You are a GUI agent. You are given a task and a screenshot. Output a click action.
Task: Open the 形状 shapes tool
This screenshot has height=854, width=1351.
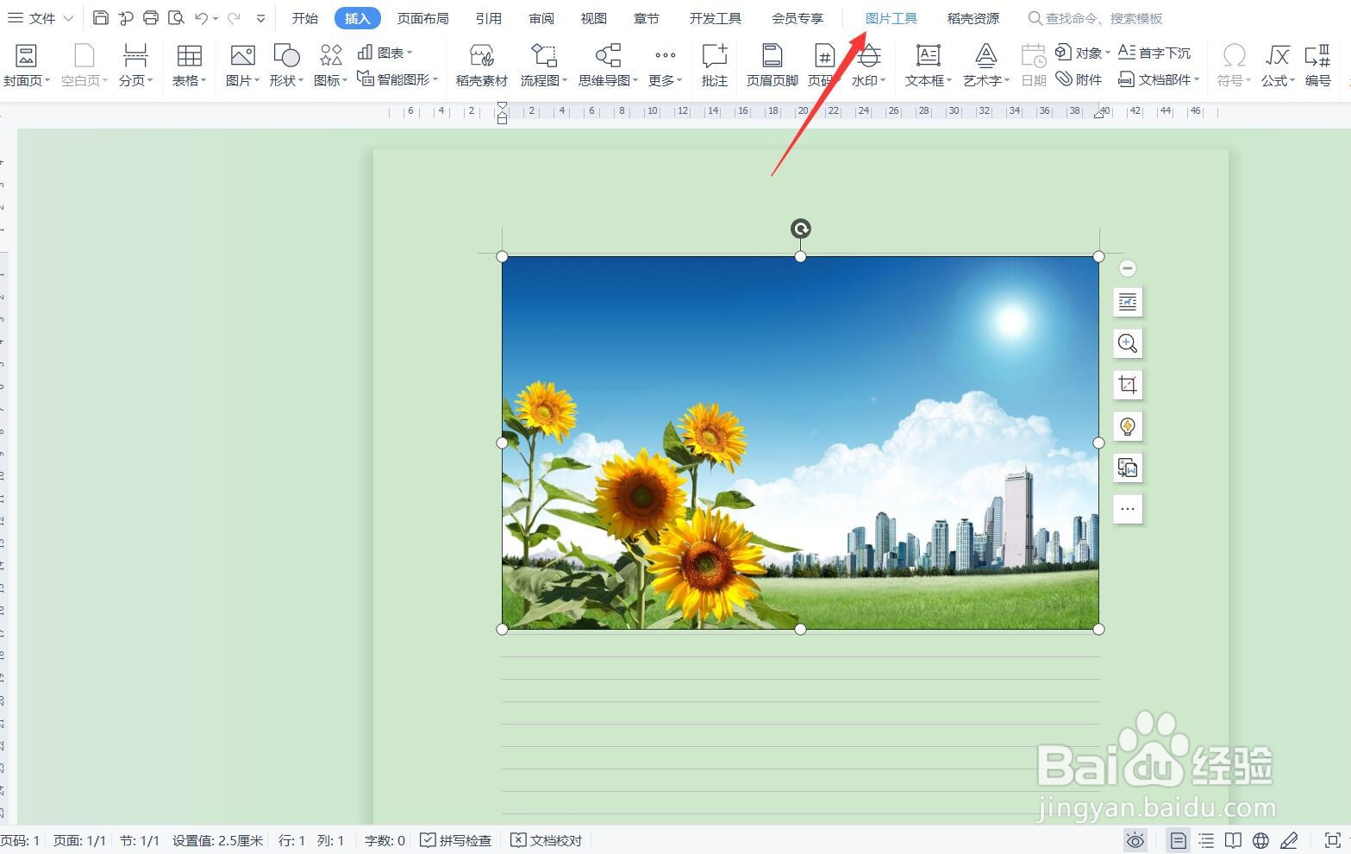point(286,66)
